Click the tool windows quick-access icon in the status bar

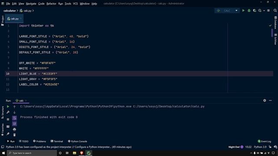click(x=3, y=147)
